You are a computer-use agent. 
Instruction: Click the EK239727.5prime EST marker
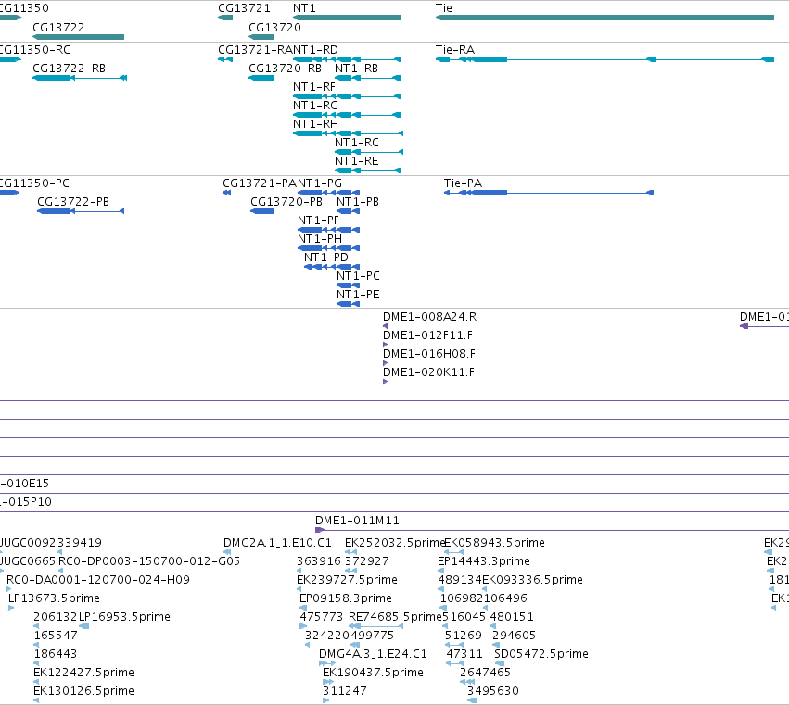299,589
